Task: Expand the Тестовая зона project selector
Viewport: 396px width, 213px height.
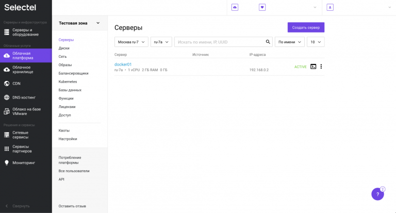Action: (79, 23)
